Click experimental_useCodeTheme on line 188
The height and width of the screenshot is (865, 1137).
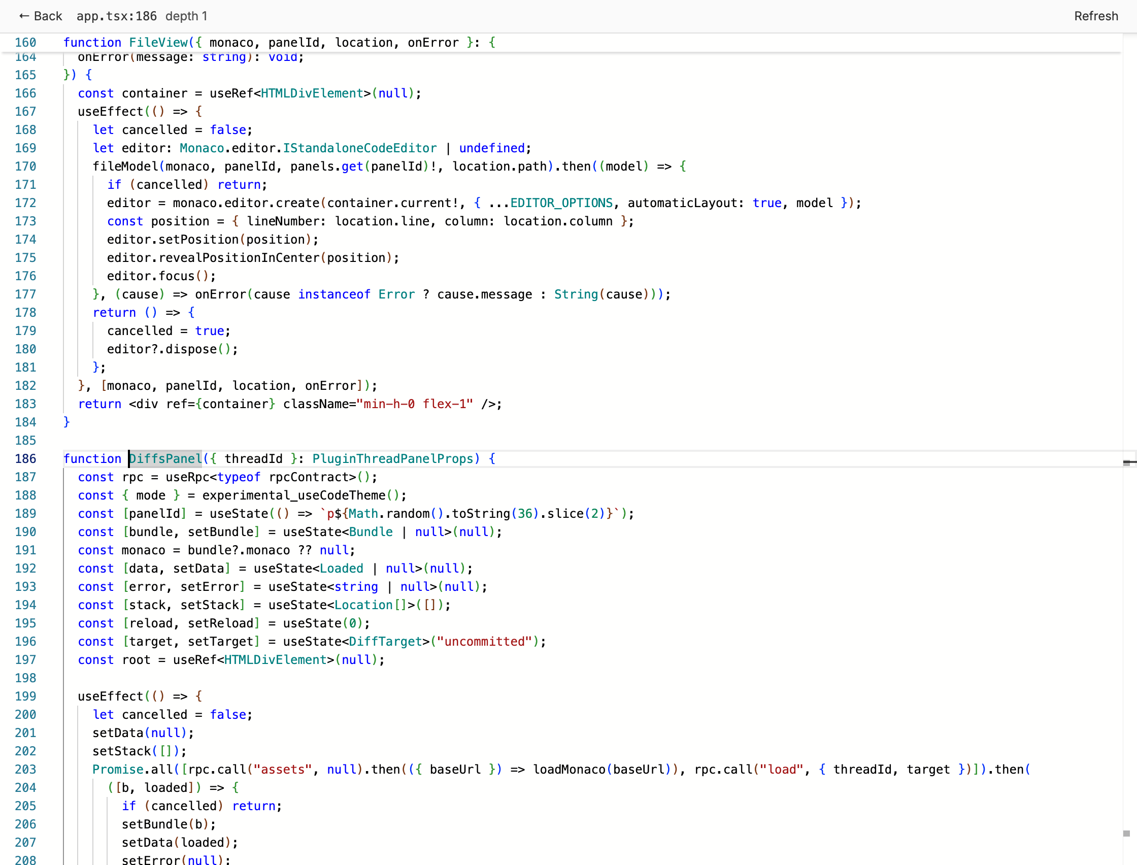coord(293,495)
